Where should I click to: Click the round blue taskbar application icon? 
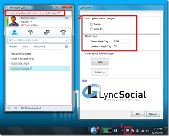94,131
